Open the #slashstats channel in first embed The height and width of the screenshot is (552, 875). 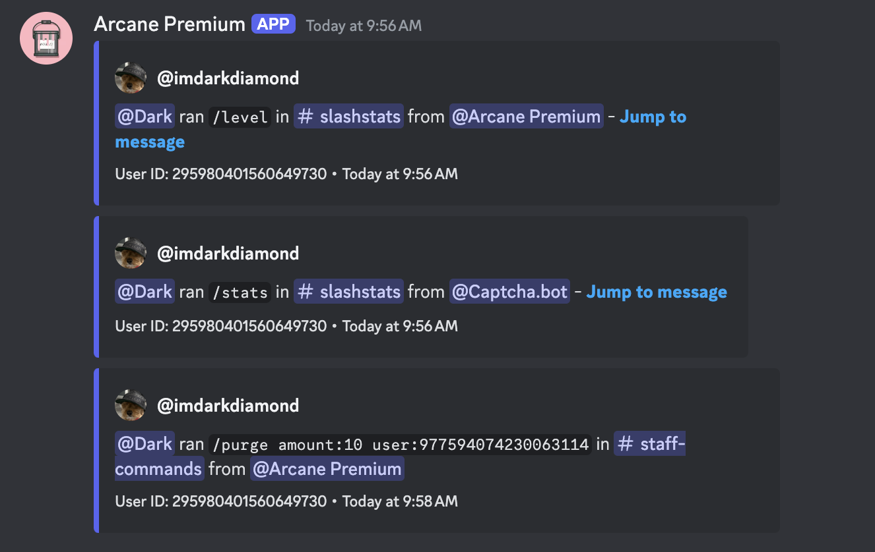coord(348,117)
